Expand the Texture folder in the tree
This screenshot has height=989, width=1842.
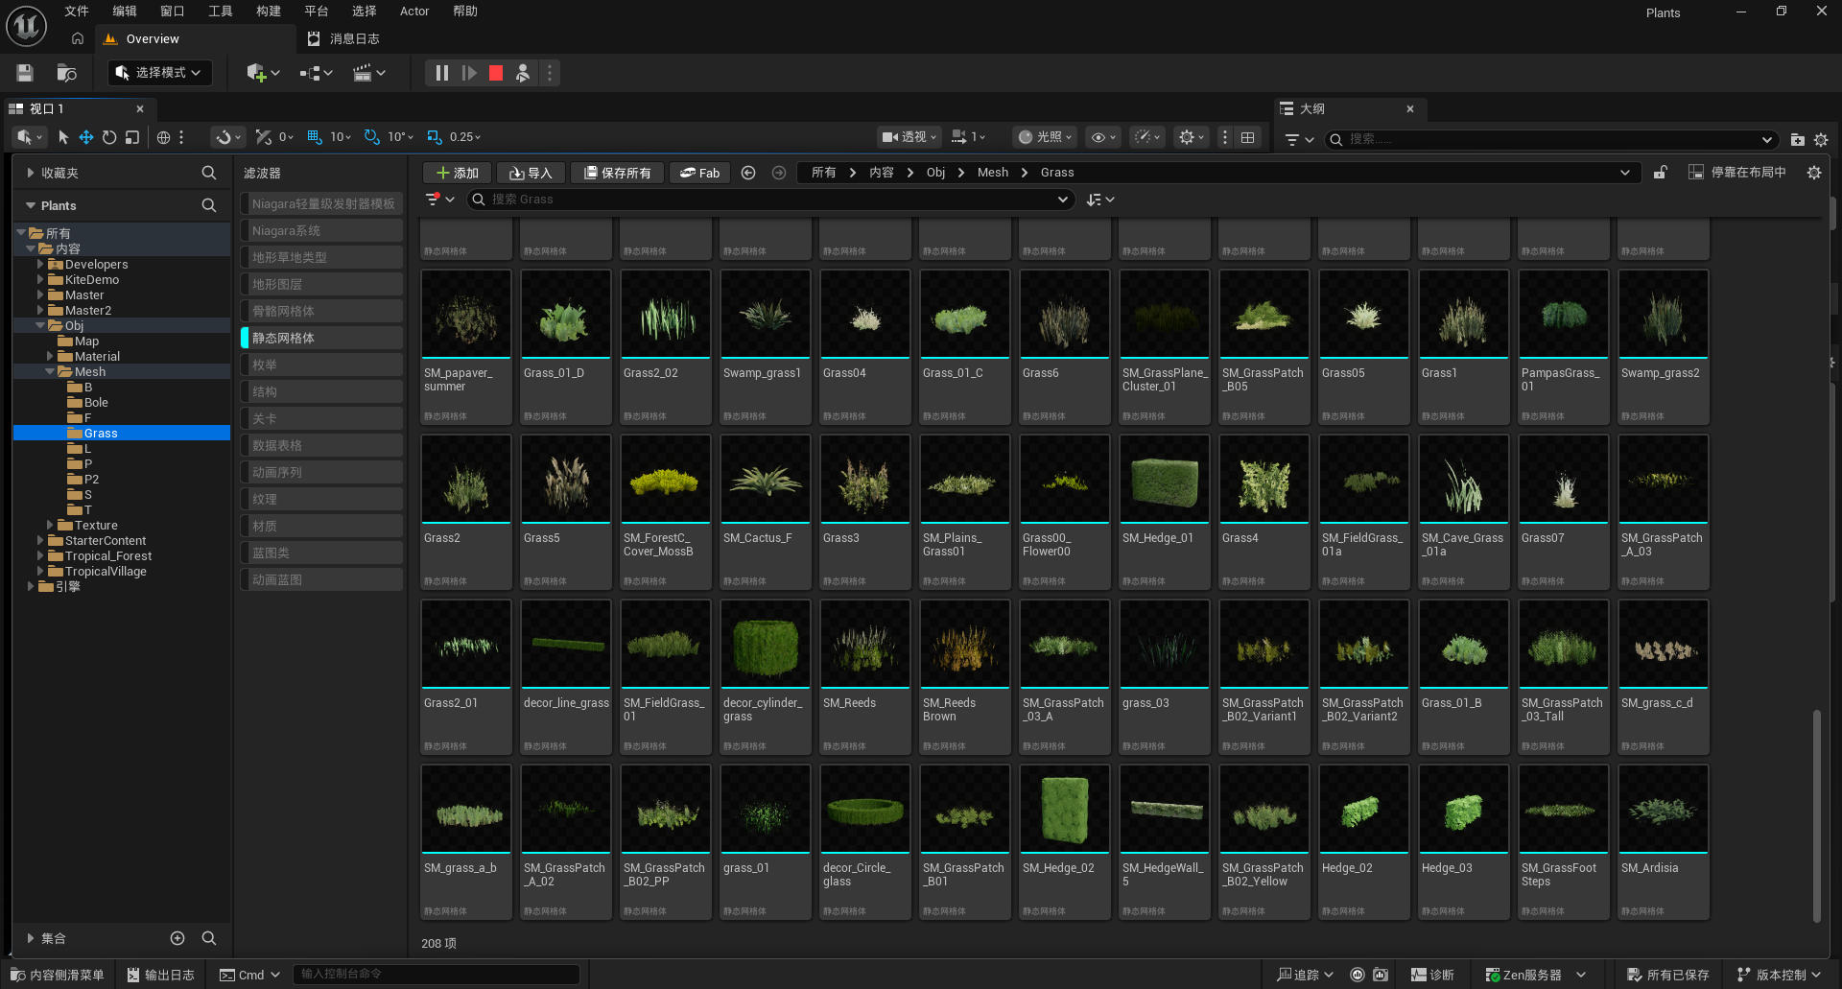click(x=50, y=526)
